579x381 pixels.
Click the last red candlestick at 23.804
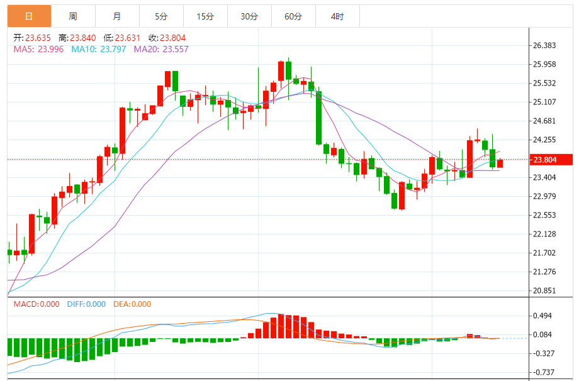(500, 163)
